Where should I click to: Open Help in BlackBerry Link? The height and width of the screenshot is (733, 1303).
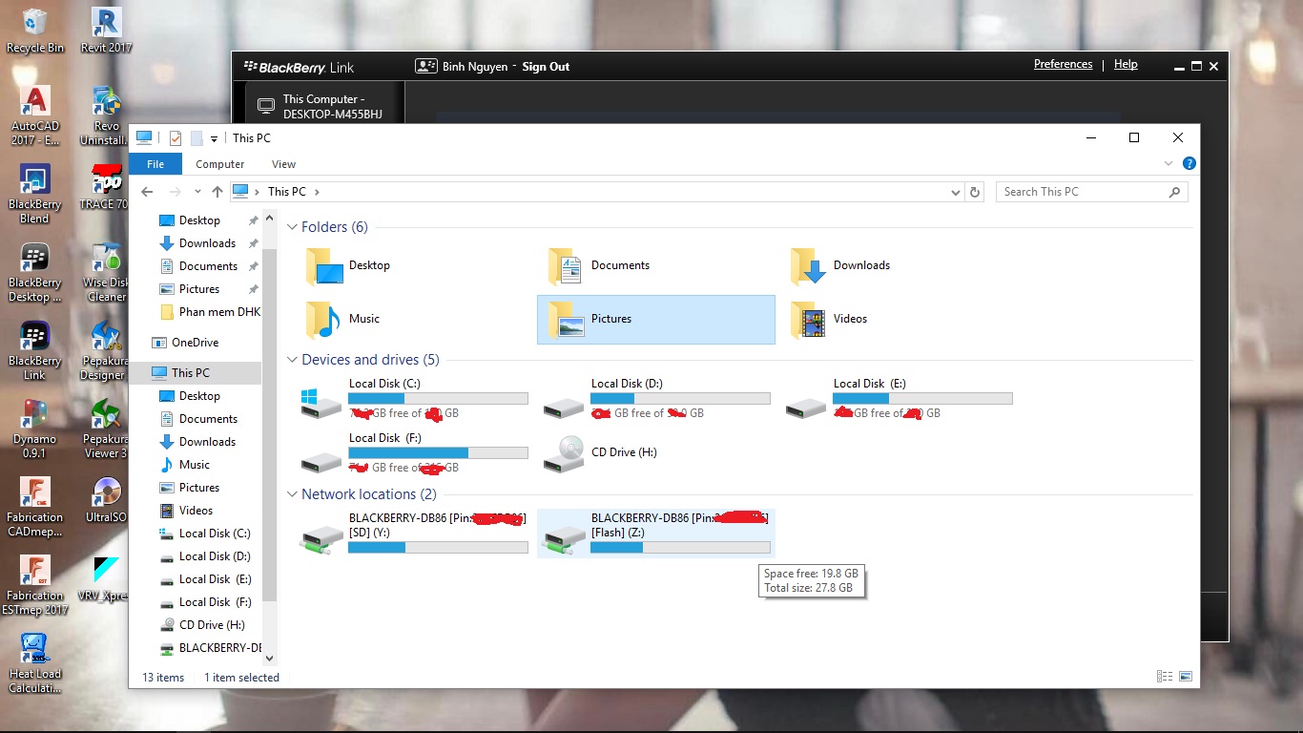[x=1126, y=64]
